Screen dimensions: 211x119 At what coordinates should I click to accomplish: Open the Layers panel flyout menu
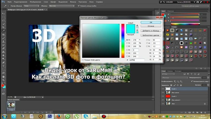pos(208,71)
